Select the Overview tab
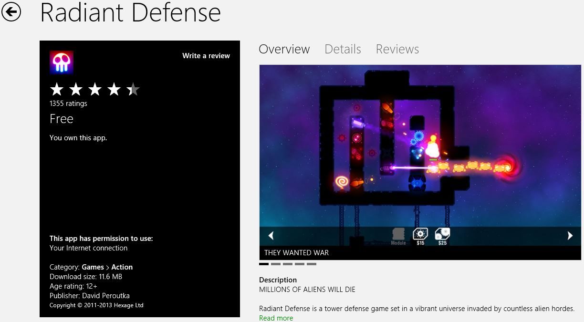This screenshot has width=584, height=322. (284, 49)
